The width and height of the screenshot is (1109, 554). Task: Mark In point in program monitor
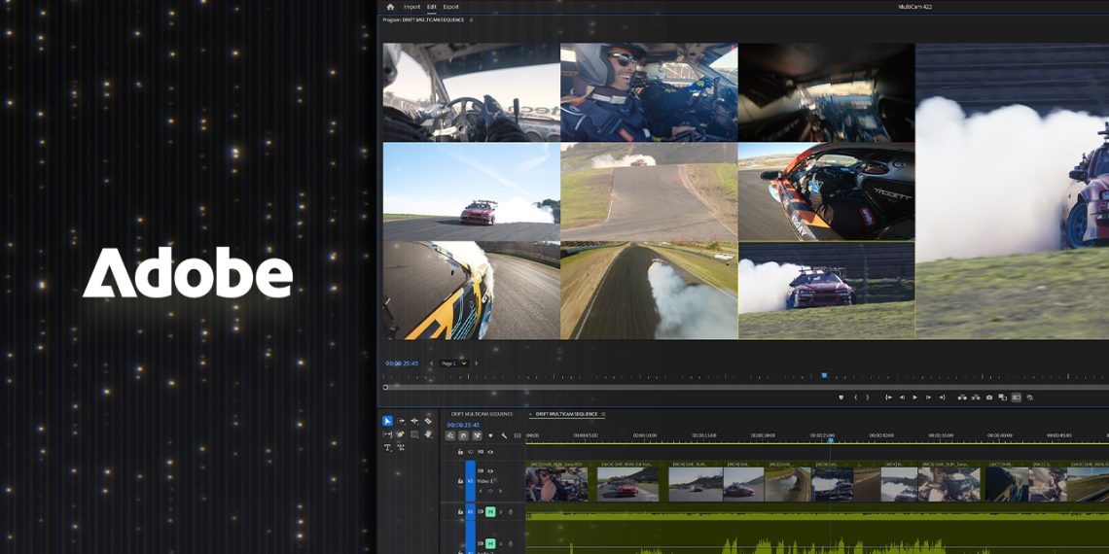coord(856,398)
